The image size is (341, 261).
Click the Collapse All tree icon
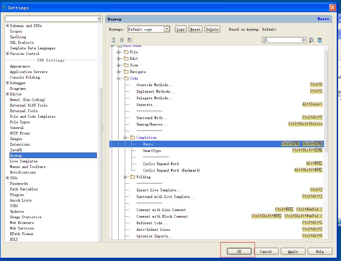tap(122, 40)
